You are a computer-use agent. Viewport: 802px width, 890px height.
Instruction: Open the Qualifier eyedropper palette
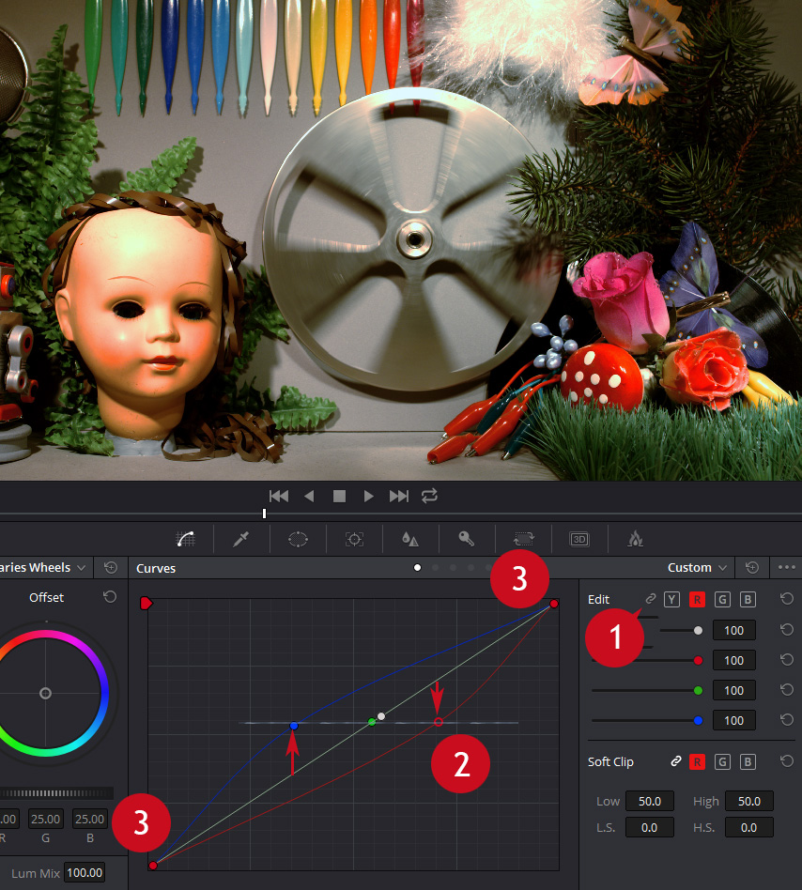point(241,539)
